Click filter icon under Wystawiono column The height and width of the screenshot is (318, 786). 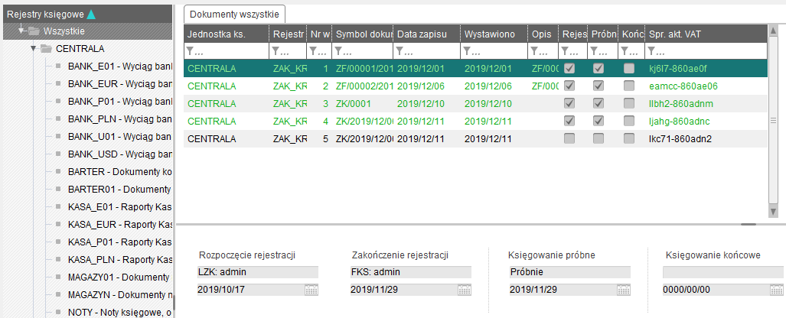coord(467,51)
